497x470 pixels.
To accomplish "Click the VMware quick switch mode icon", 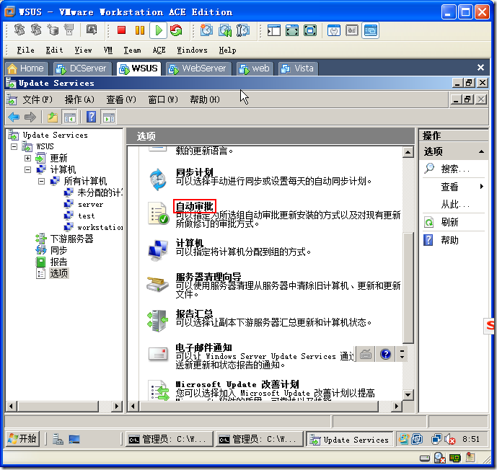I will click(x=310, y=30).
